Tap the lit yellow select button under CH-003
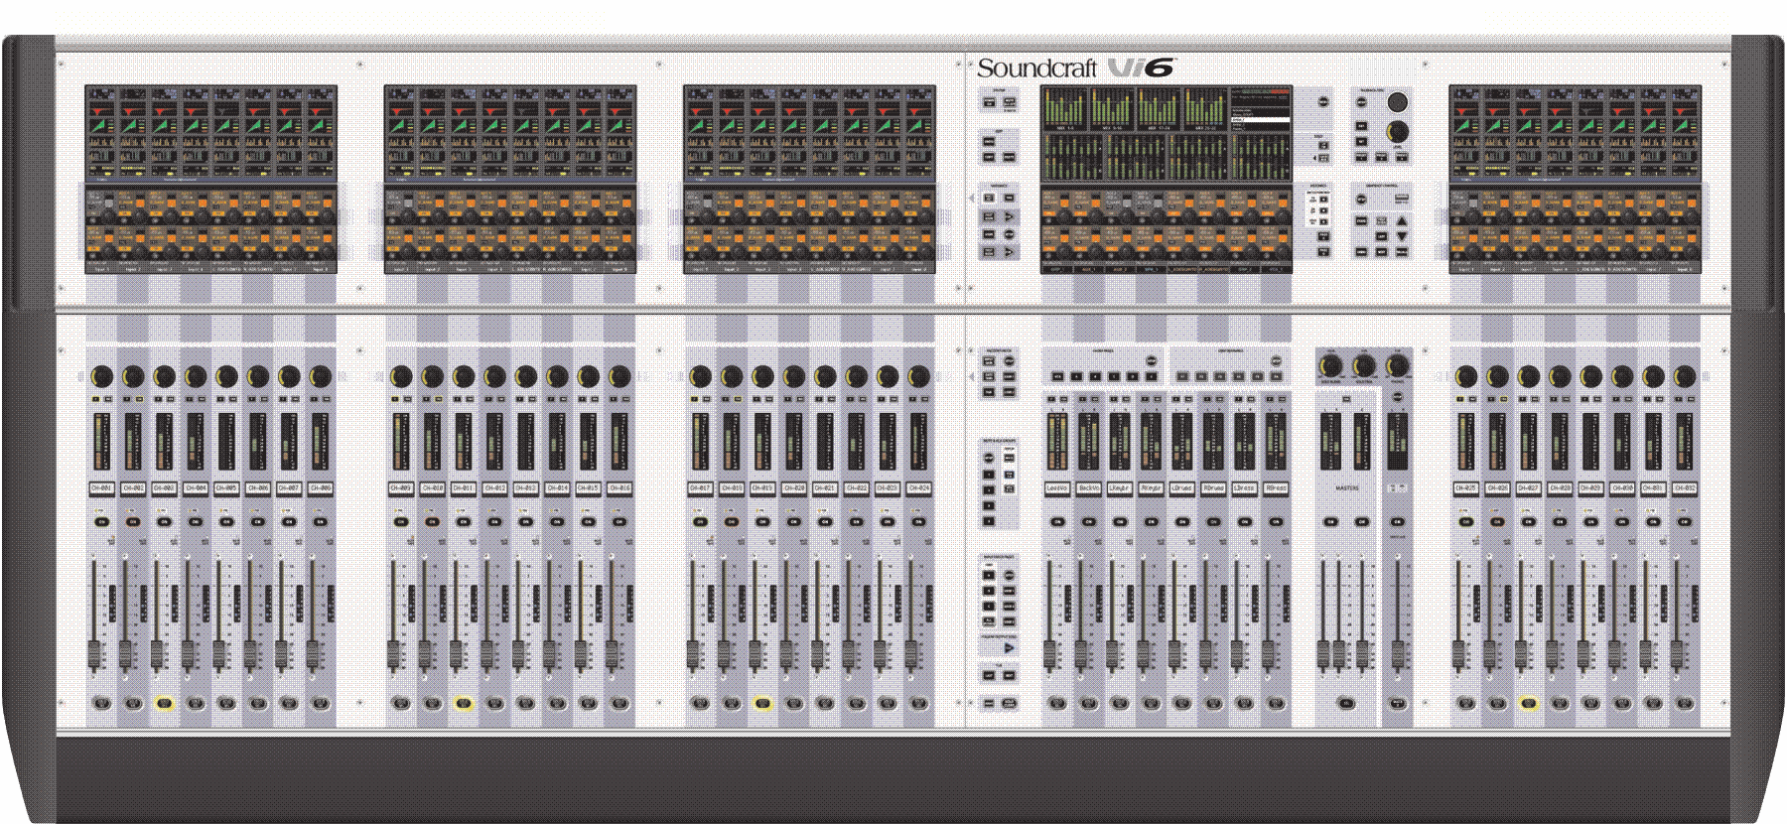 click(164, 703)
